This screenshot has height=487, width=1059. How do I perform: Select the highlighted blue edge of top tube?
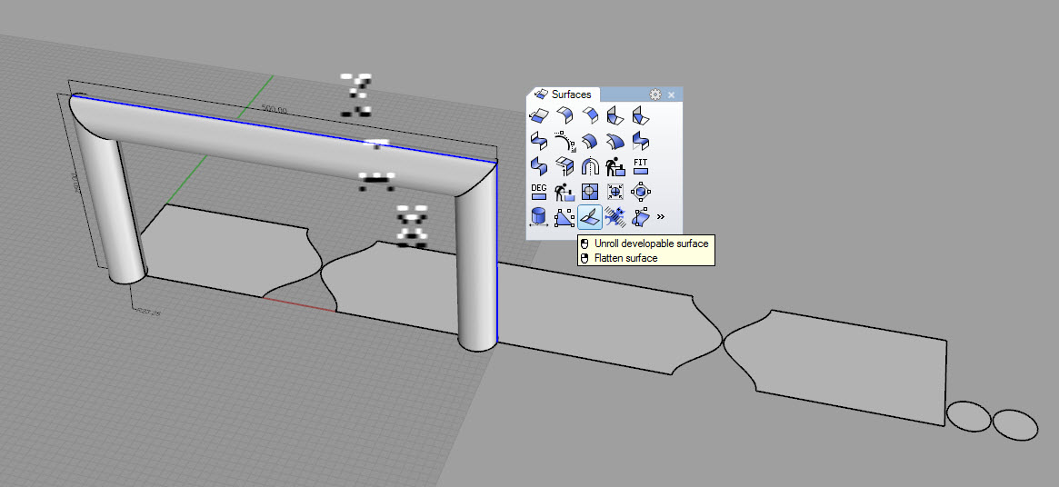pos(284,129)
